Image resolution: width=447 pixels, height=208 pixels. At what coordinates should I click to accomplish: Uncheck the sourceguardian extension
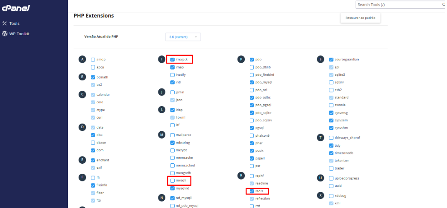pyautogui.click(x=331, y=60)
